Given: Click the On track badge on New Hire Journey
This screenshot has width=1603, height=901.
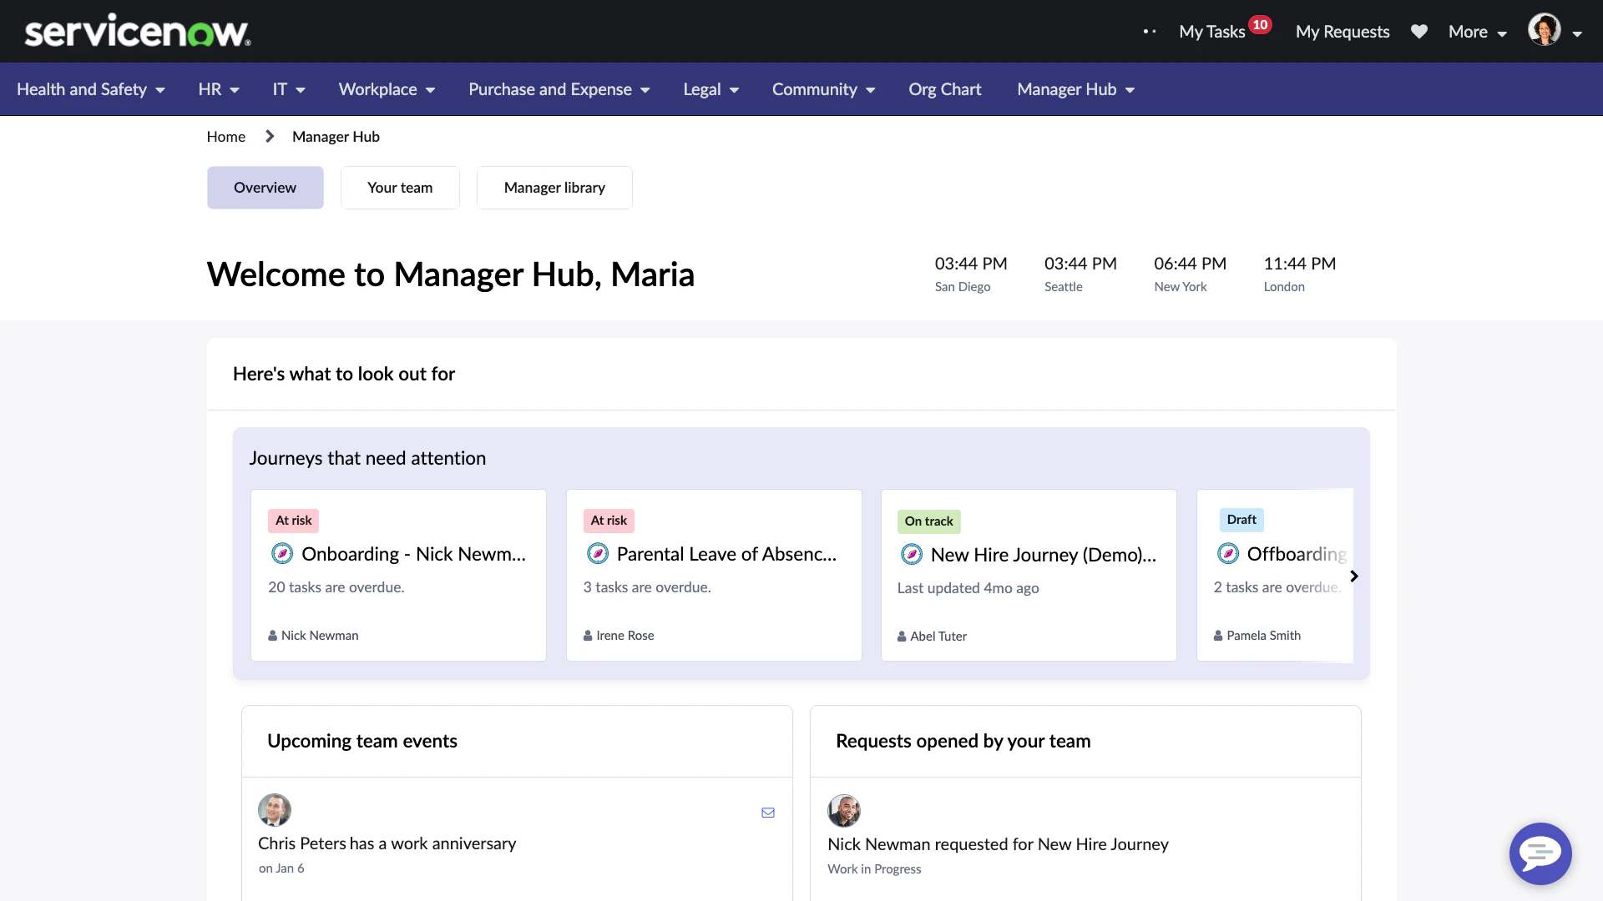Looking at the screenshot, I should [x=928, y=521].
